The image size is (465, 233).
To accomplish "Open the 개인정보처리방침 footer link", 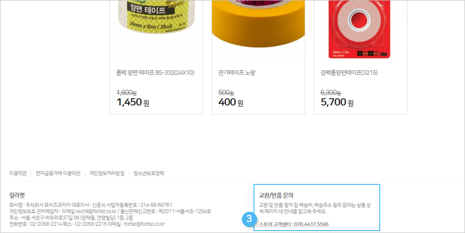I will pyautogui.click(x=107, y=173).
